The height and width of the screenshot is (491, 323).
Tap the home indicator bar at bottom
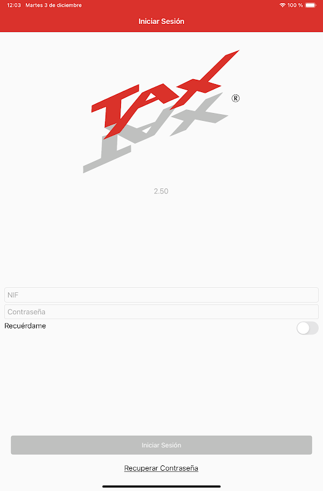click(161, 486)
